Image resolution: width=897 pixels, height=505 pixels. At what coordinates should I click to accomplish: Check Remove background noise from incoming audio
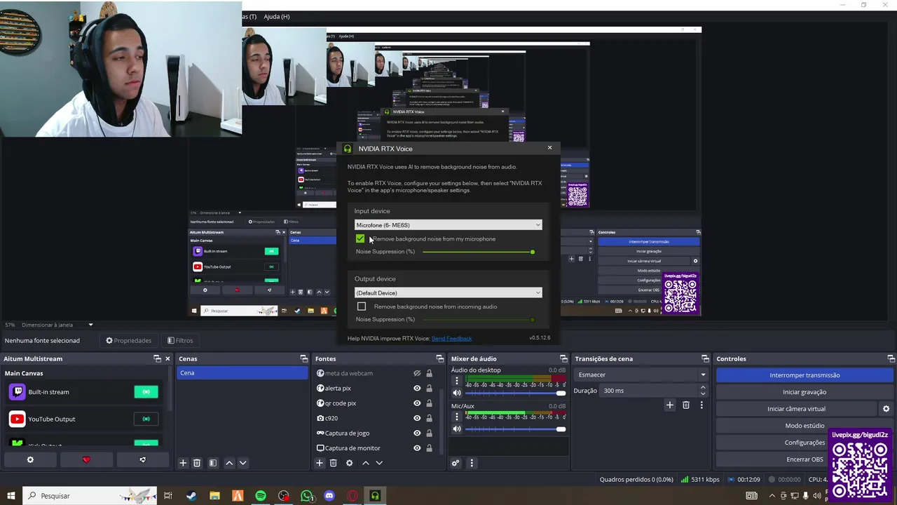coord(362,307)
